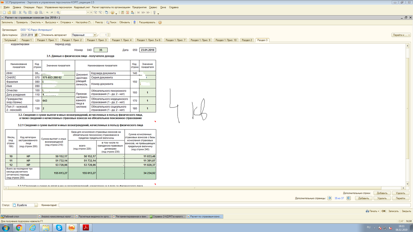Click the Save diskette icon
The width and height of the screenshot is (413, 232).
14,12
